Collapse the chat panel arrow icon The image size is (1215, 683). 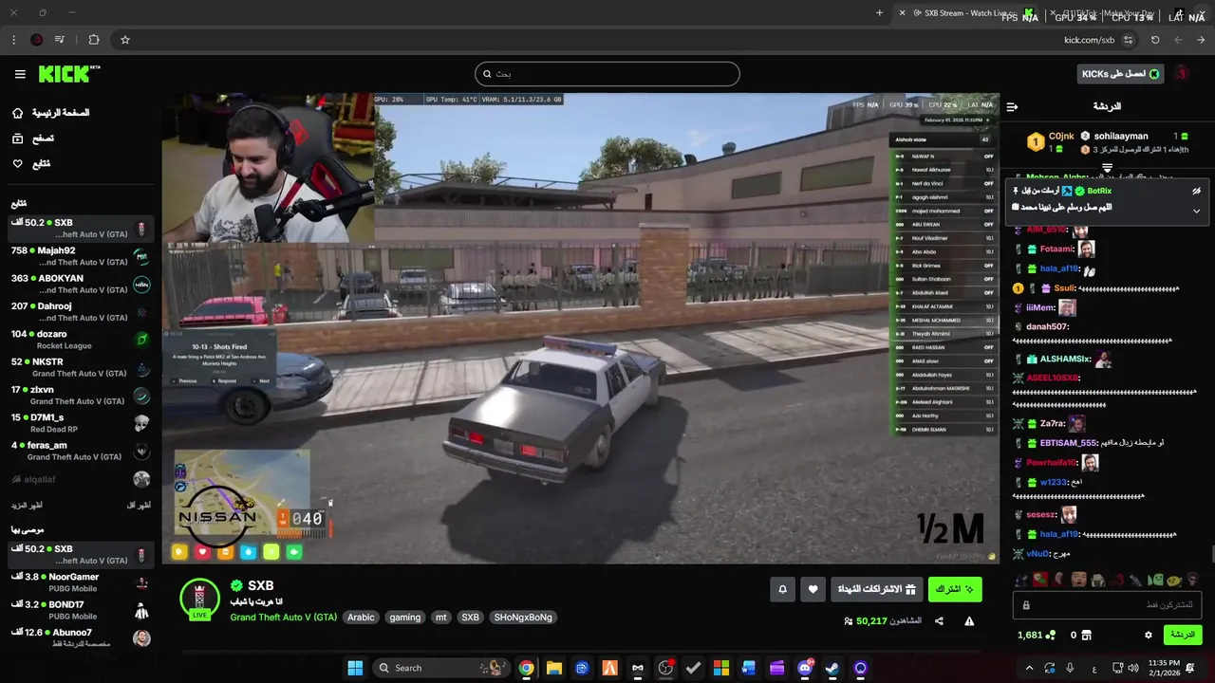pyautogui.click(x=1013, y=106)
